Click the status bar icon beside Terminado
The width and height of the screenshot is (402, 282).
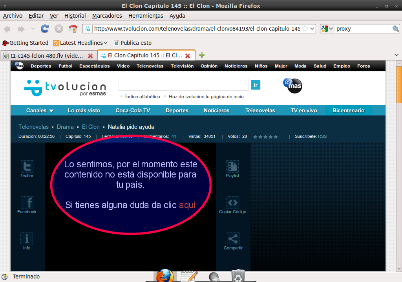click(x=5, y=277)
